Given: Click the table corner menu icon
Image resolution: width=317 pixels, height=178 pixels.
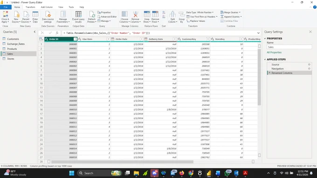Looking at the screenshot, I should (41, 39).
